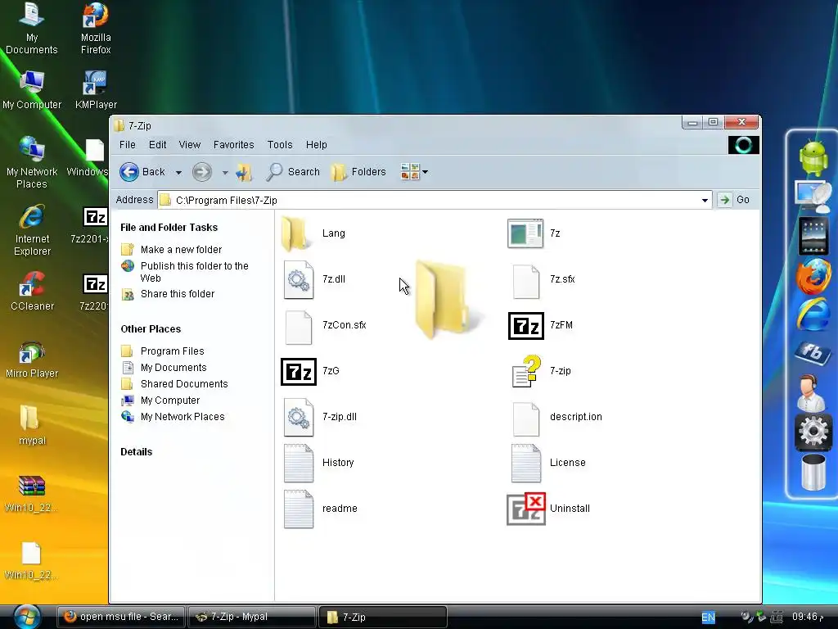
Task: Select Mozilla Firefox desktop shortcut
Action: point(96,29)
